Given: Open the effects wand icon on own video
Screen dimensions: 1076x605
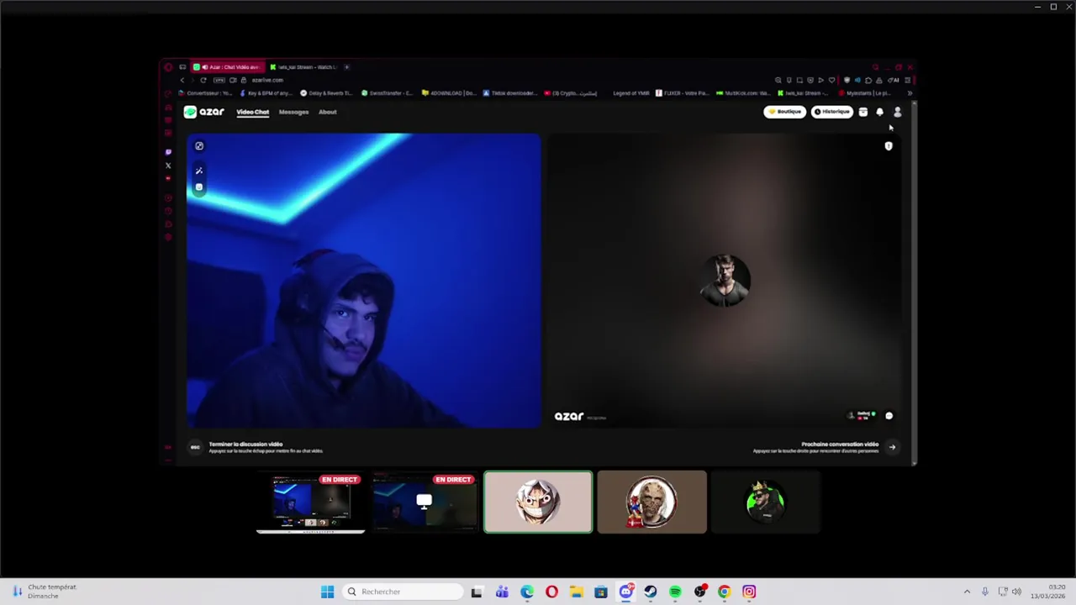Looking at the screenshot, I should 199,171.
